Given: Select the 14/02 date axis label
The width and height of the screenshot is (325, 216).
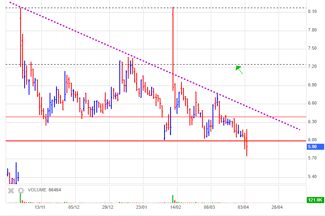Looking at the screenshot, I should [x=175, y=207].
